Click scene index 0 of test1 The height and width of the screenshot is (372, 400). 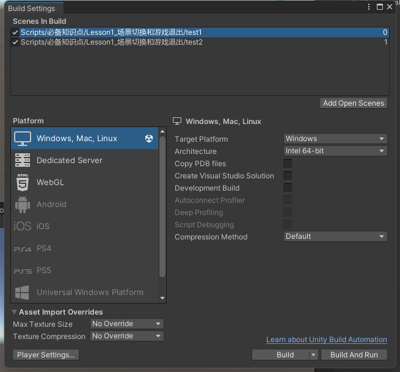(x=385, y=32)
